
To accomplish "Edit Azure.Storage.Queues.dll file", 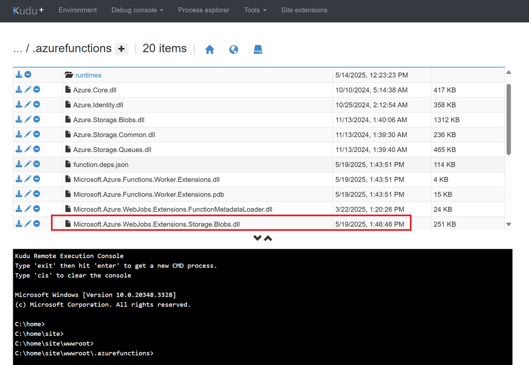I will (x=28, y=149).
